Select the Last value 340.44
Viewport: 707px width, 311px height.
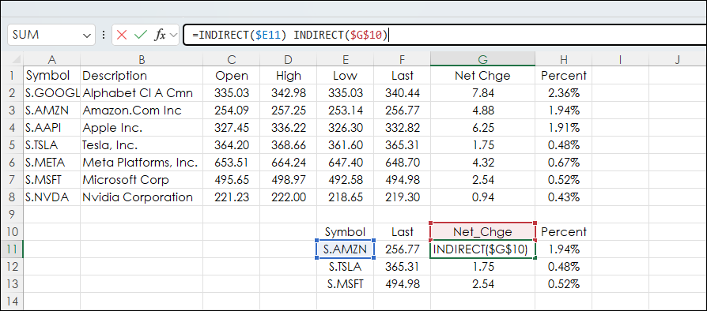403,92
